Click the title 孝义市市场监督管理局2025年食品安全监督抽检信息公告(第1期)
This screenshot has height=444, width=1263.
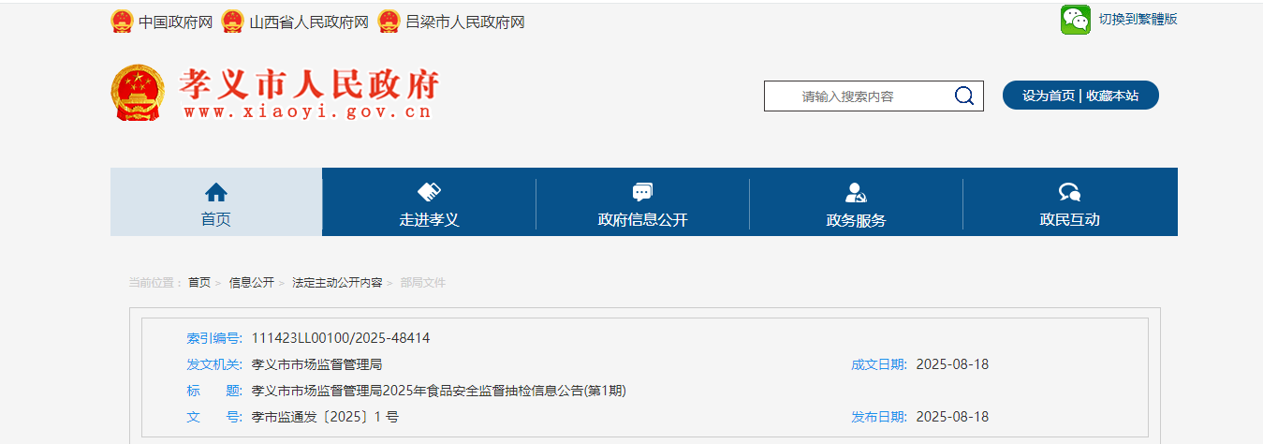click(439, 391)
